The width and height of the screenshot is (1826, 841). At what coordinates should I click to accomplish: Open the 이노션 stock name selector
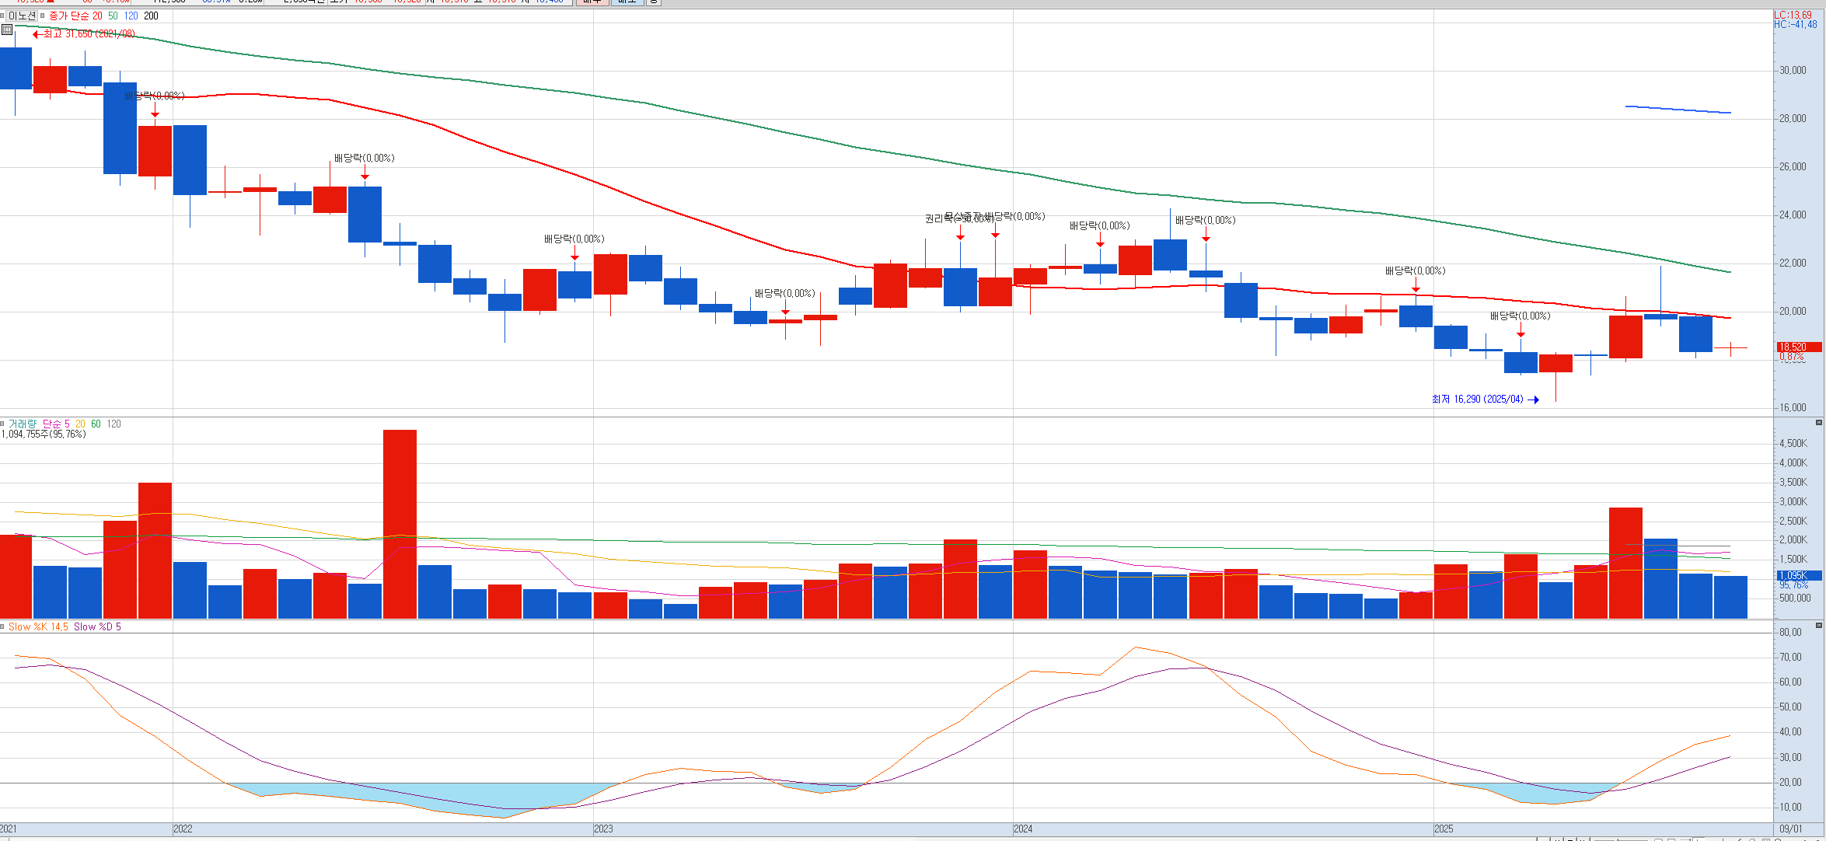(x=22, y=16)
